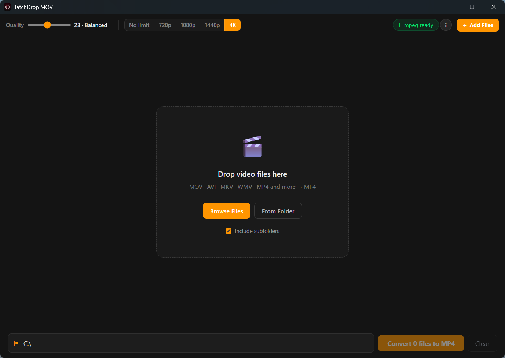The image size is (505, 358).
Task: Click the supported formats line under the heading
Action: [x=252, y=187]
